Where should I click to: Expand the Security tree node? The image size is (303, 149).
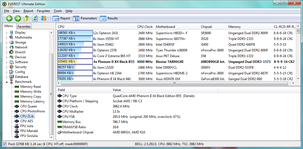point(7,67)
